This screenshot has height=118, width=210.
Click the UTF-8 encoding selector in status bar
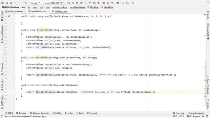188,116
